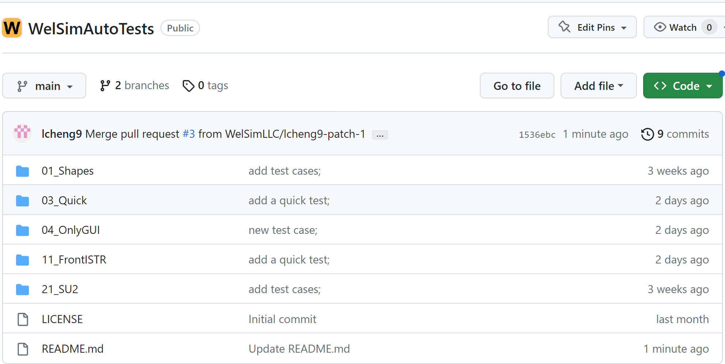Click the 21_SU2 folder icon
Image resolution: width=725 pixels, height=364 pixels.
pyautogui.click(x=23, y=289)
